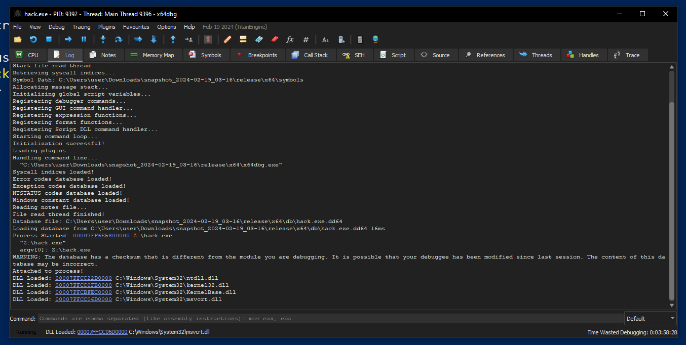Click the Open file folder icon

pos(18,39)
